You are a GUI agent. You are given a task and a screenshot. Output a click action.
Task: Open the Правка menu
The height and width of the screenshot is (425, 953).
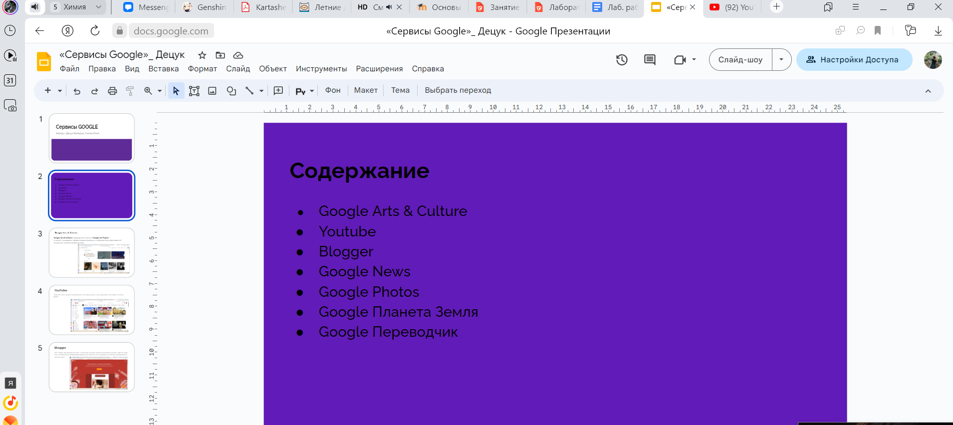tap(102, 69)
